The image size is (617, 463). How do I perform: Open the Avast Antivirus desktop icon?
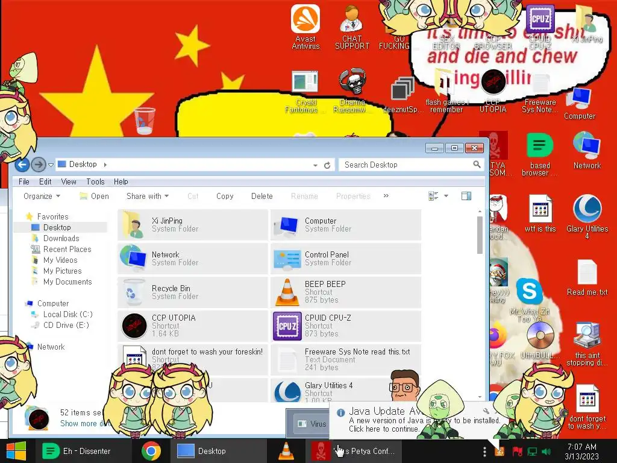coord(305,27)
